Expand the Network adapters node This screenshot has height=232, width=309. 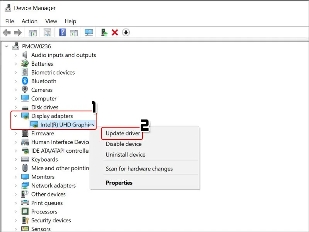point(16,186)
